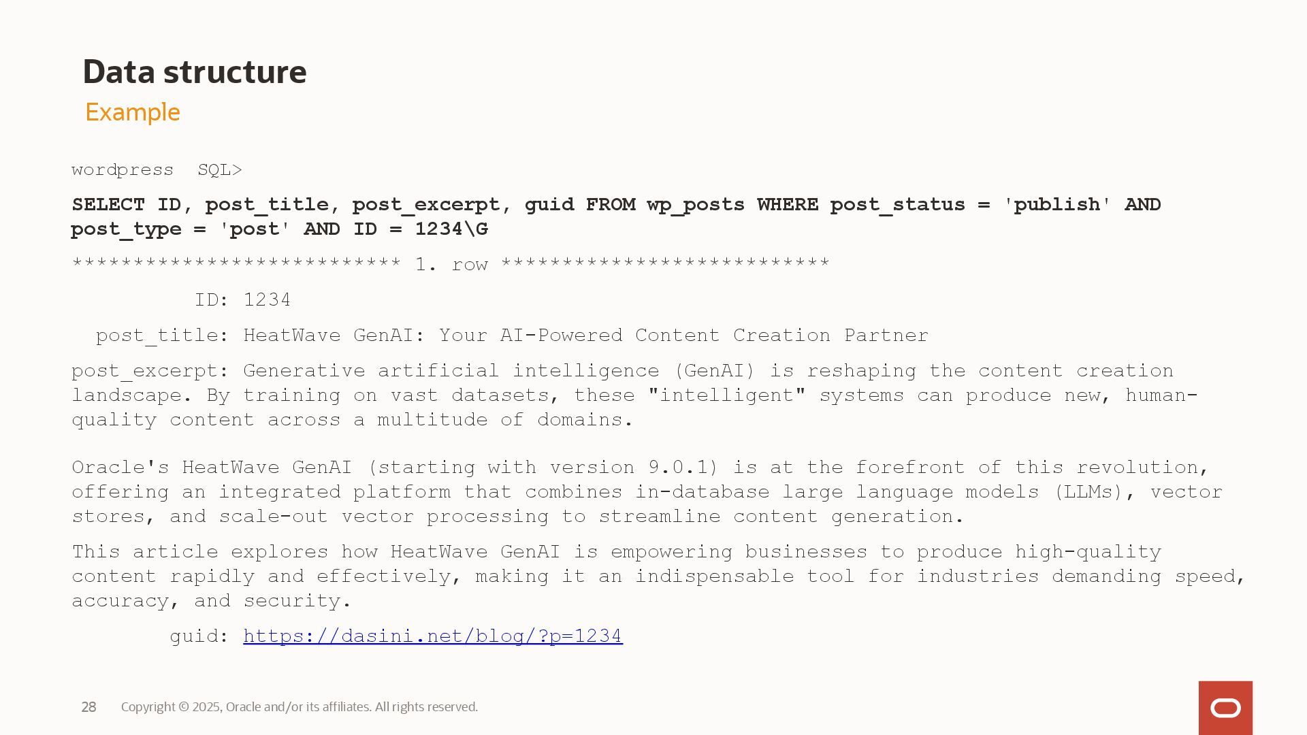Click the paragraph starting Oracle's HeatWave GenAI

coord(647,492)
